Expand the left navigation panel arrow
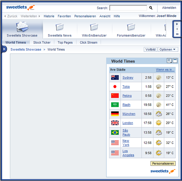The image size is (182, 181). (4, 49)
